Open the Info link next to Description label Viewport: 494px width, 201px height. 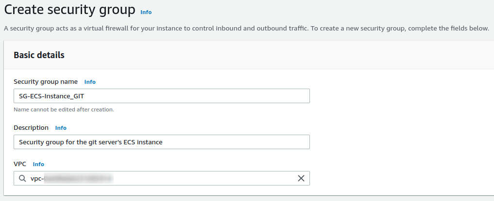(61, 128)
